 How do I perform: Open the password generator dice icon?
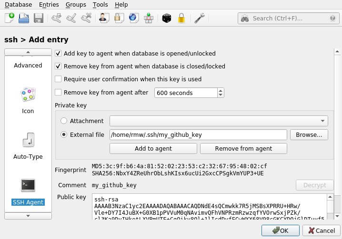(167, 18)
